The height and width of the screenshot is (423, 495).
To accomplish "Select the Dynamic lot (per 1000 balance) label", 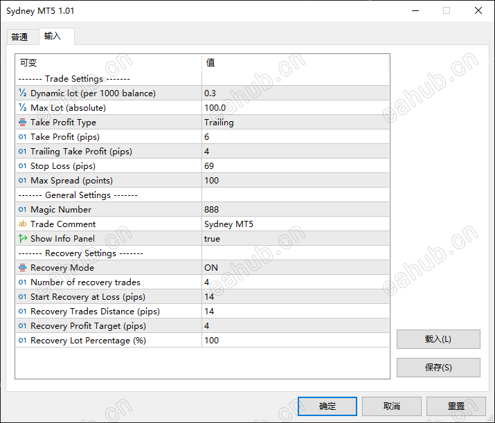I will [93, 93].
